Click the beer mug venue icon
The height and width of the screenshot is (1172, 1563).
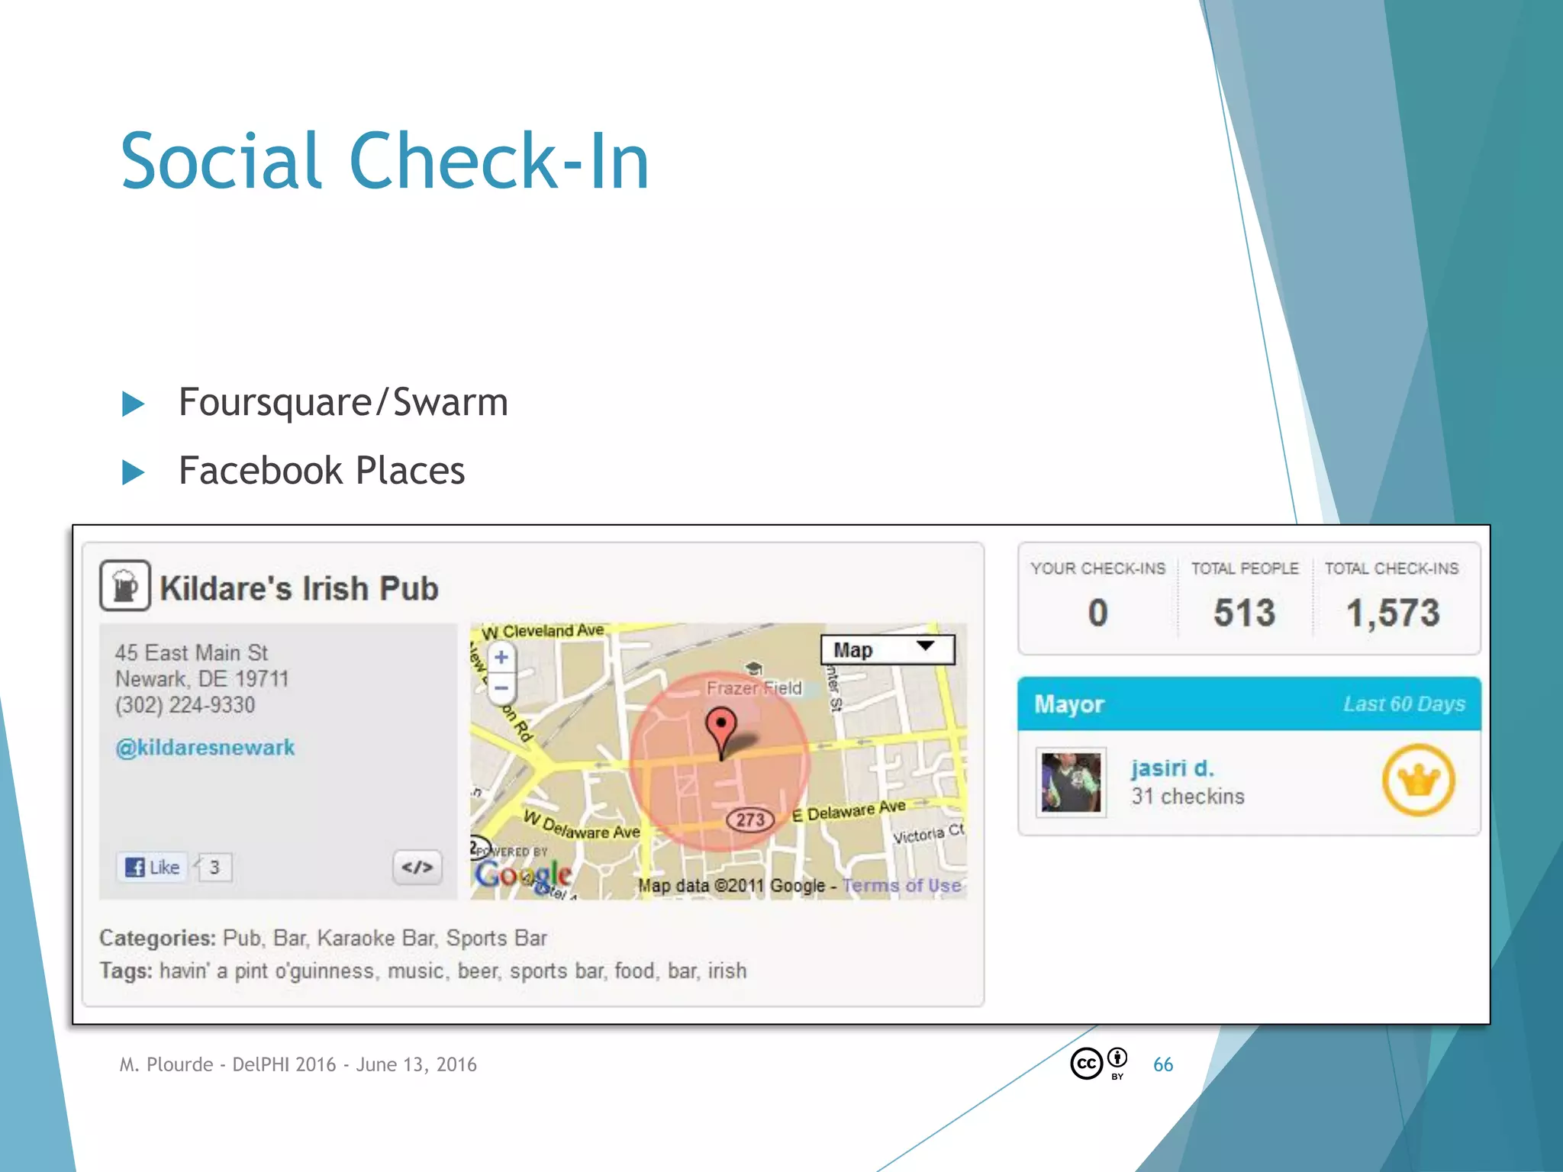pos(125,586)
